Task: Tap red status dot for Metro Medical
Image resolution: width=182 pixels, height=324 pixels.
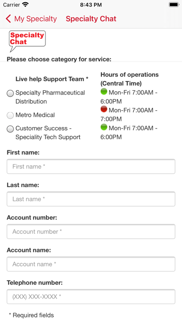Action: click(x=104, y=109)
